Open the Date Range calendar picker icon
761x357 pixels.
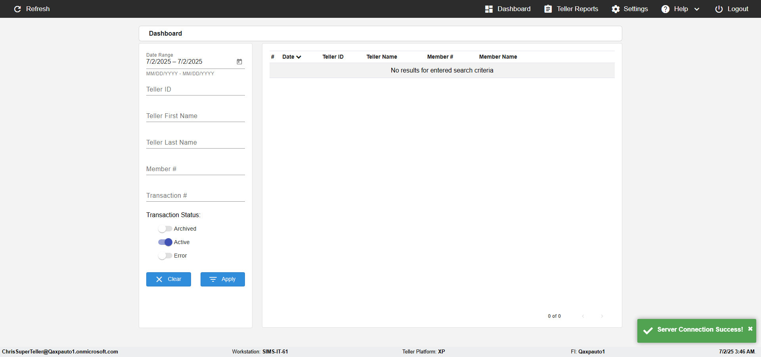point(239,61)
